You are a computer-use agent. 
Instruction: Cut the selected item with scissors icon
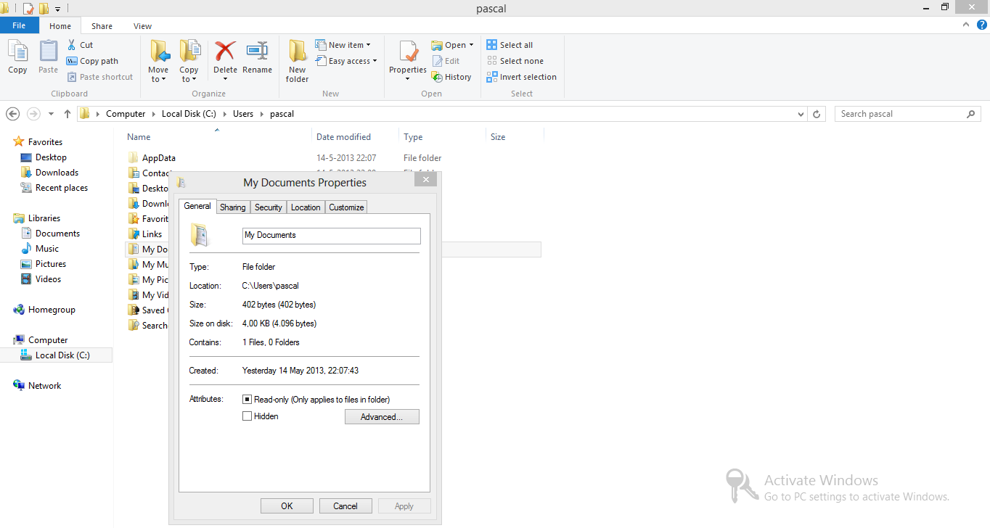click(x=80, y=45)
